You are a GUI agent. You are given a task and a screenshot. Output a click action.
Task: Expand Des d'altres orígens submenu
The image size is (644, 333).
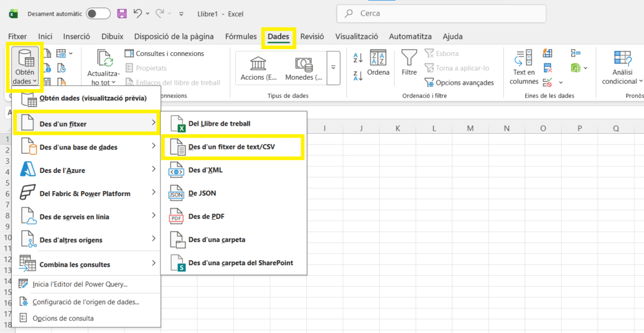tap(87, 239)
